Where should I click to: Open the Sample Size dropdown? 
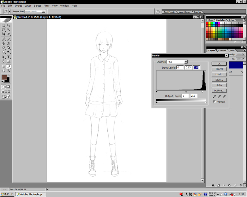coord(43,11)
